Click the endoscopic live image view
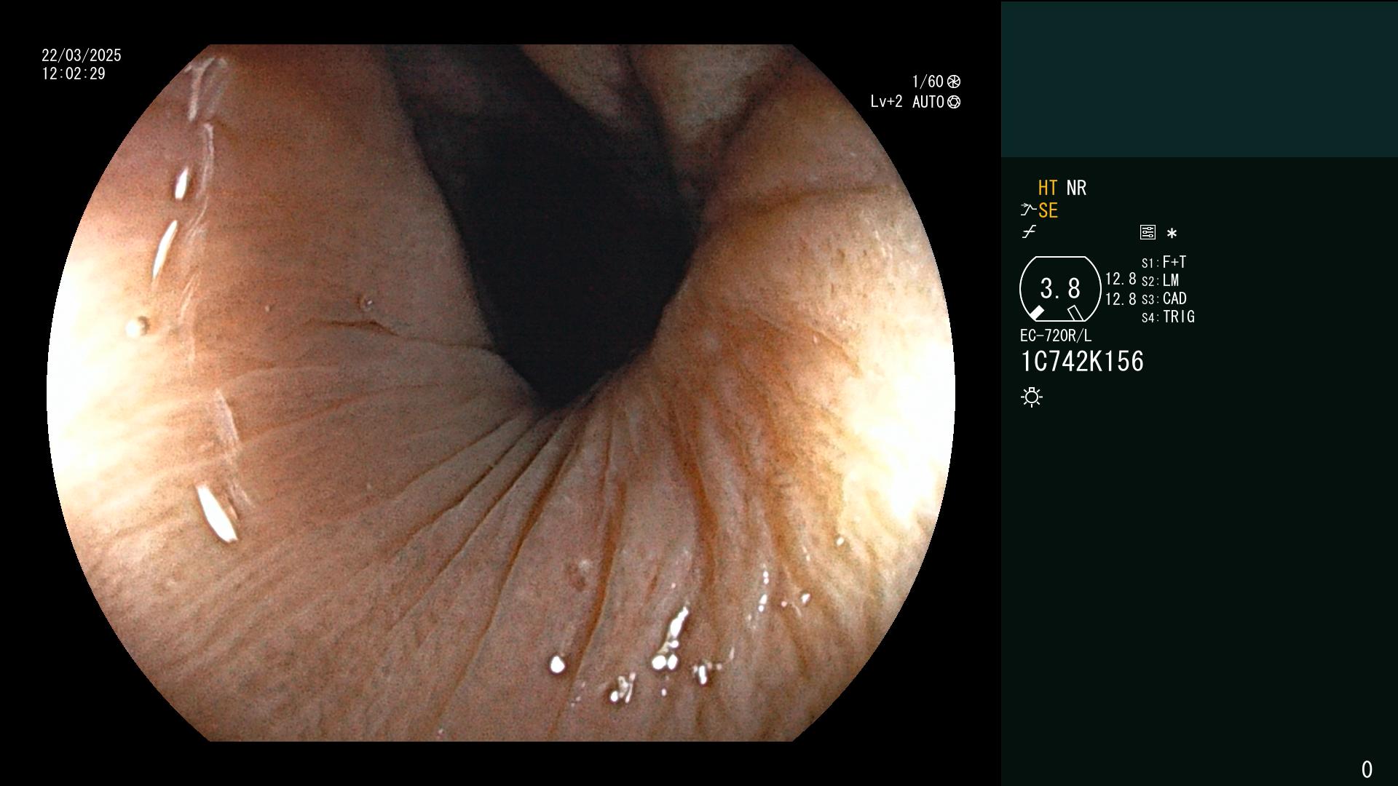Image resolution: width=1398 pixels, height=786 pixels. [x=501, y=393]
